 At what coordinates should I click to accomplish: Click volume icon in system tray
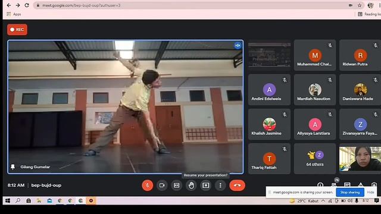(350, 201)
